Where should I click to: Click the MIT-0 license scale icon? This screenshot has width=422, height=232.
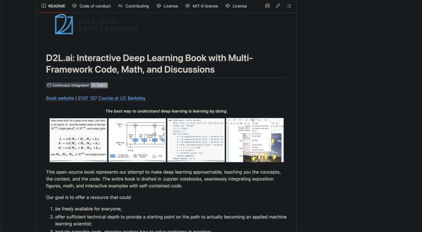(x=188, y=6)
